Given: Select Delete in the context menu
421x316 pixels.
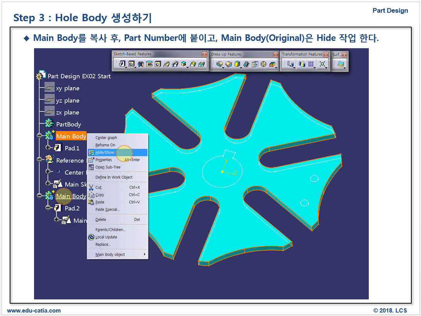Looking at the screenshot, I should 101,220.
